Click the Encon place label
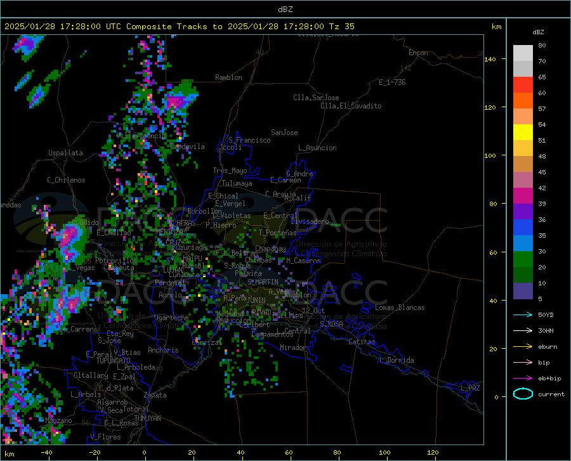This screenshot has height=461, width=571. point(418,53)
